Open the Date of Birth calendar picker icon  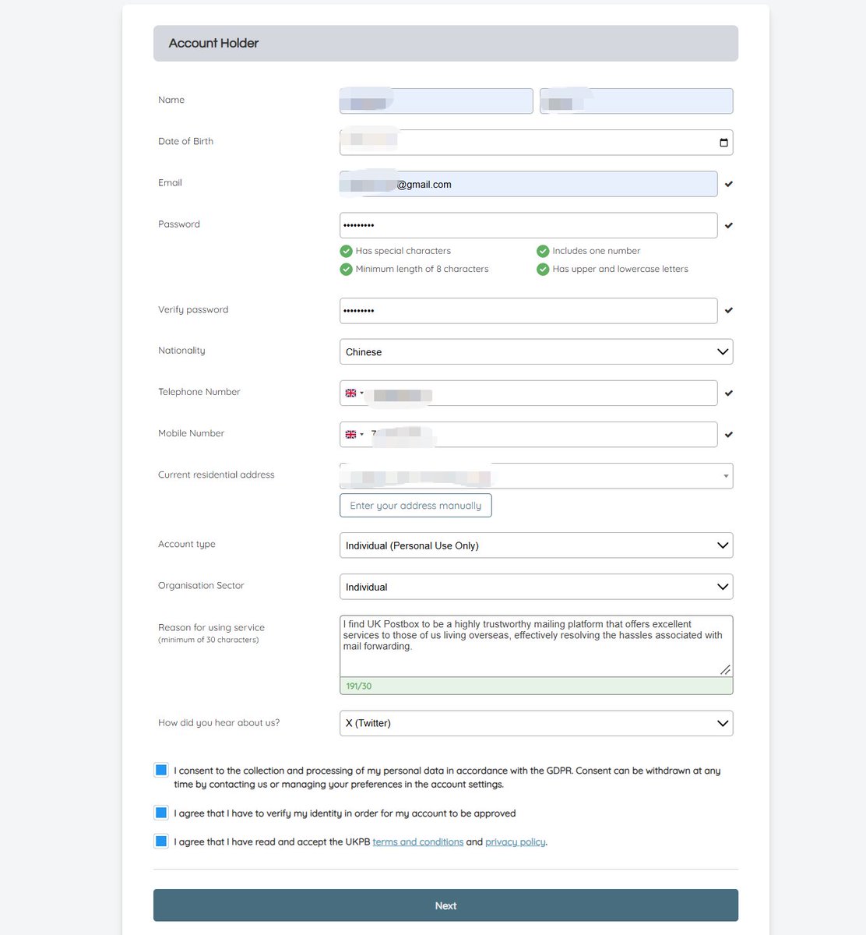(723, 143)
